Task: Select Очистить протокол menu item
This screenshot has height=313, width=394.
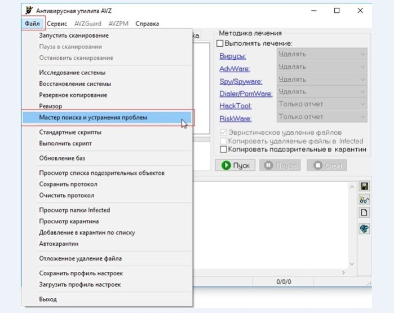Action: click(x=107, y=195)
